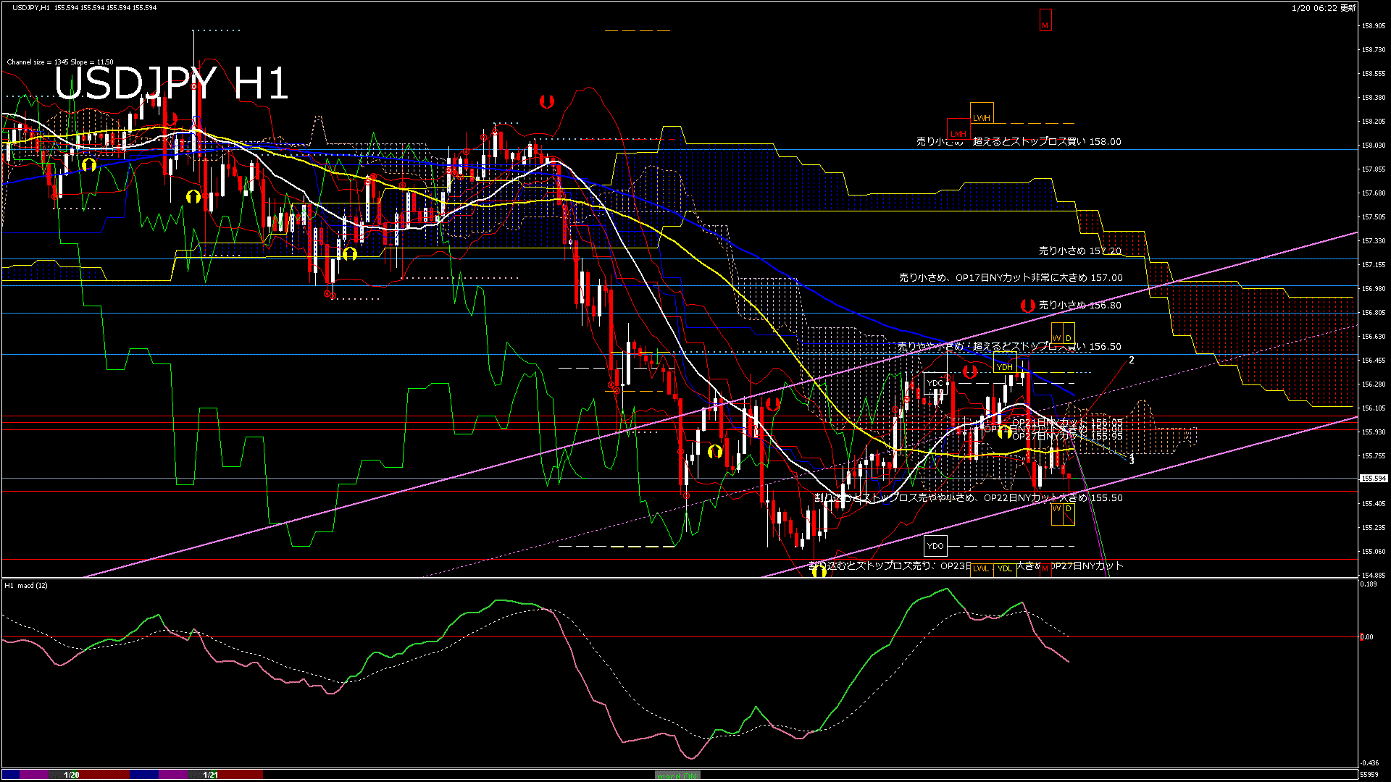1391x782 pixels.
Task: Select the yellow YDH marker label
Action: click(x=1004, y=367)
